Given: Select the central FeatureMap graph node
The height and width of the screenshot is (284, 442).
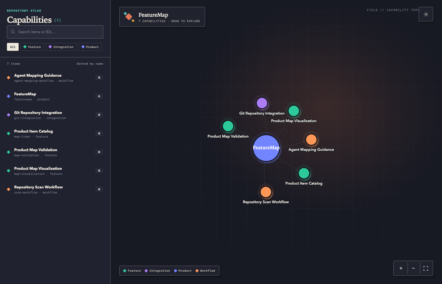Looking at the screenshot, I should (x=266, y=148).
